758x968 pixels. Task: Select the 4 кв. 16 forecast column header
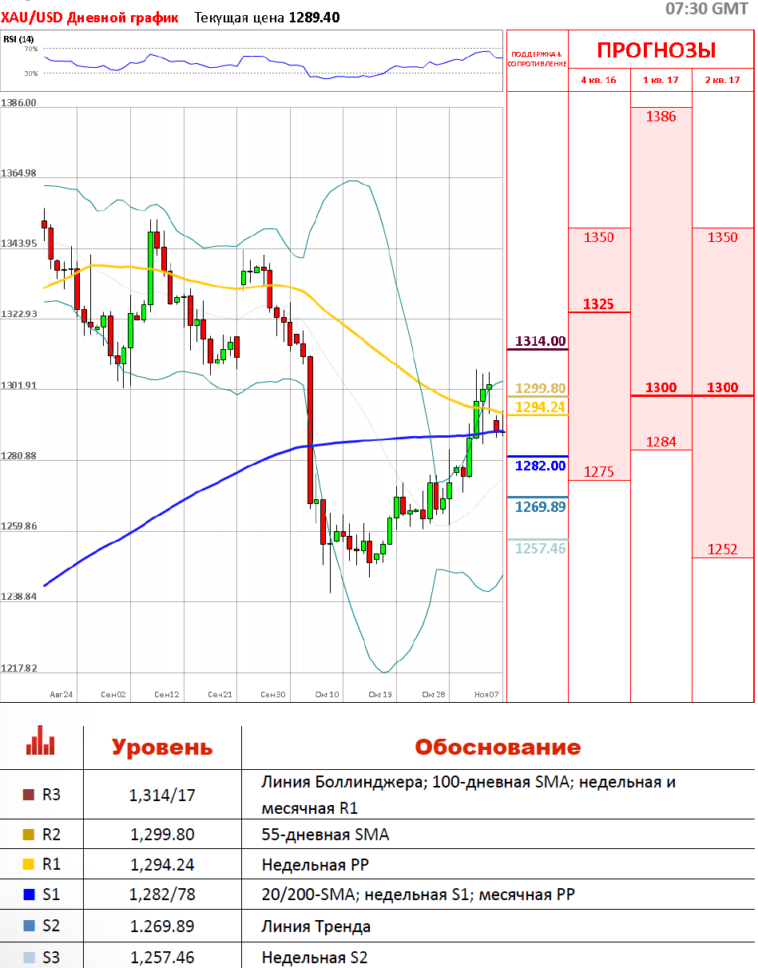pyautogui.click(x=598, y=80)
